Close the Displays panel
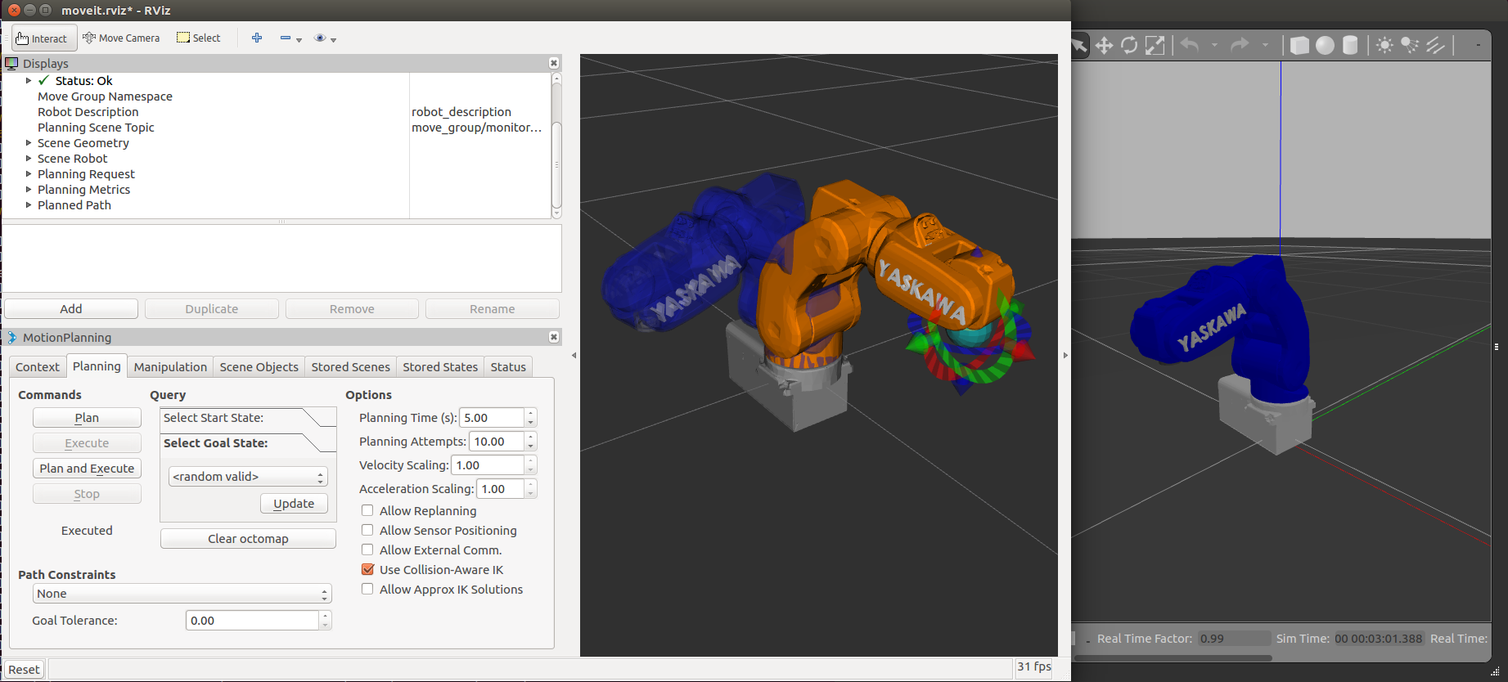Screen dimensions: 1508x682 click(x=554, y=63)
